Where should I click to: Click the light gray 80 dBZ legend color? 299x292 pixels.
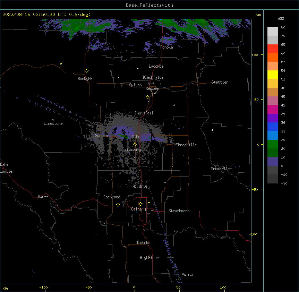tap(273, 32)
